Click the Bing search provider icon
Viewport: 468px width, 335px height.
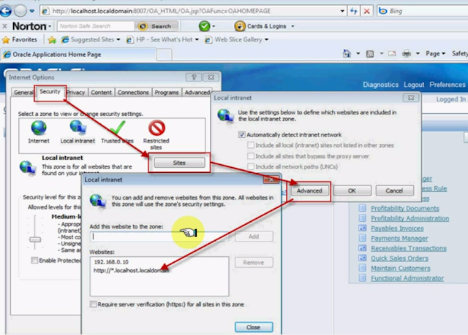click(x=382, y=11)
